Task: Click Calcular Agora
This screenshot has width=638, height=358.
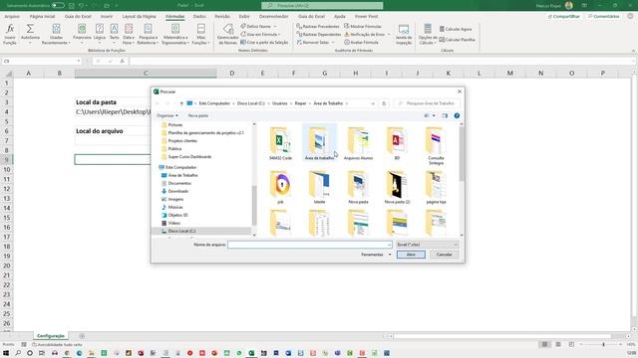Action: coord(456,29)
